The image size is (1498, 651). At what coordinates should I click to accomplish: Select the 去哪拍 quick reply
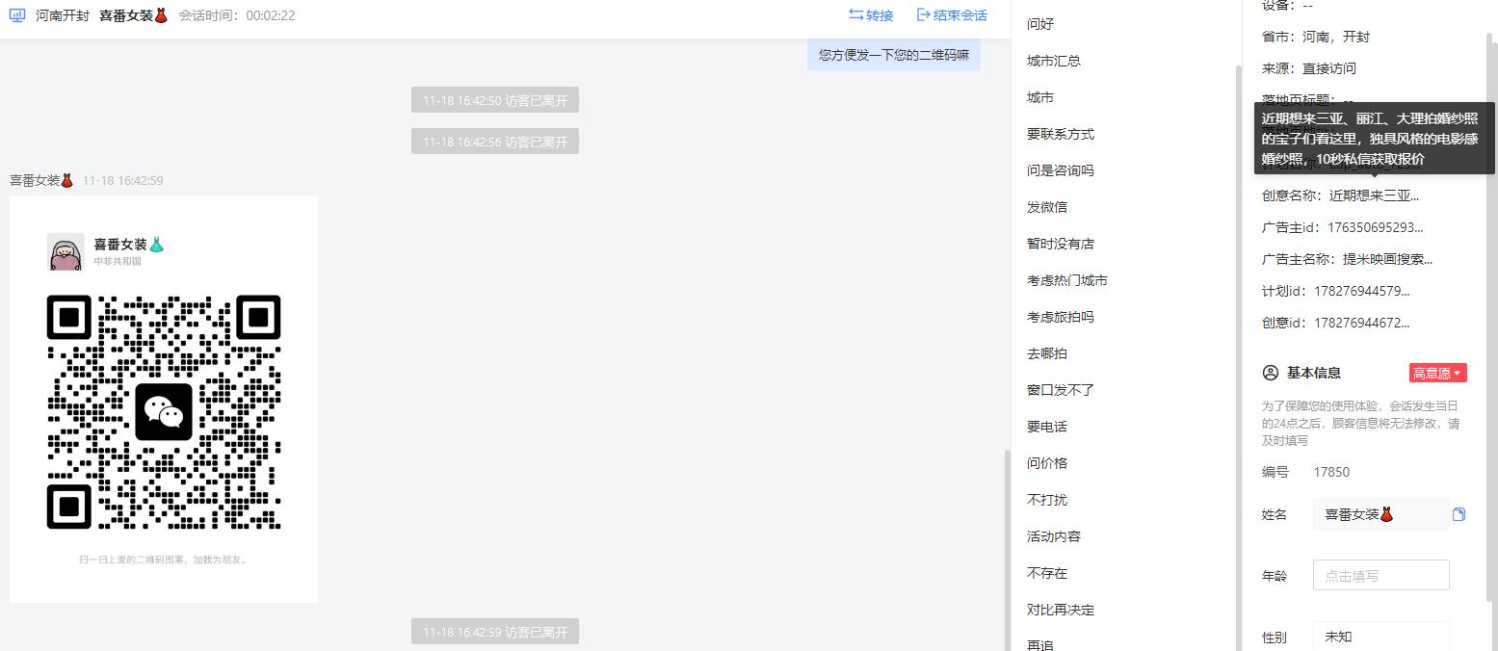click(1047, 353)
